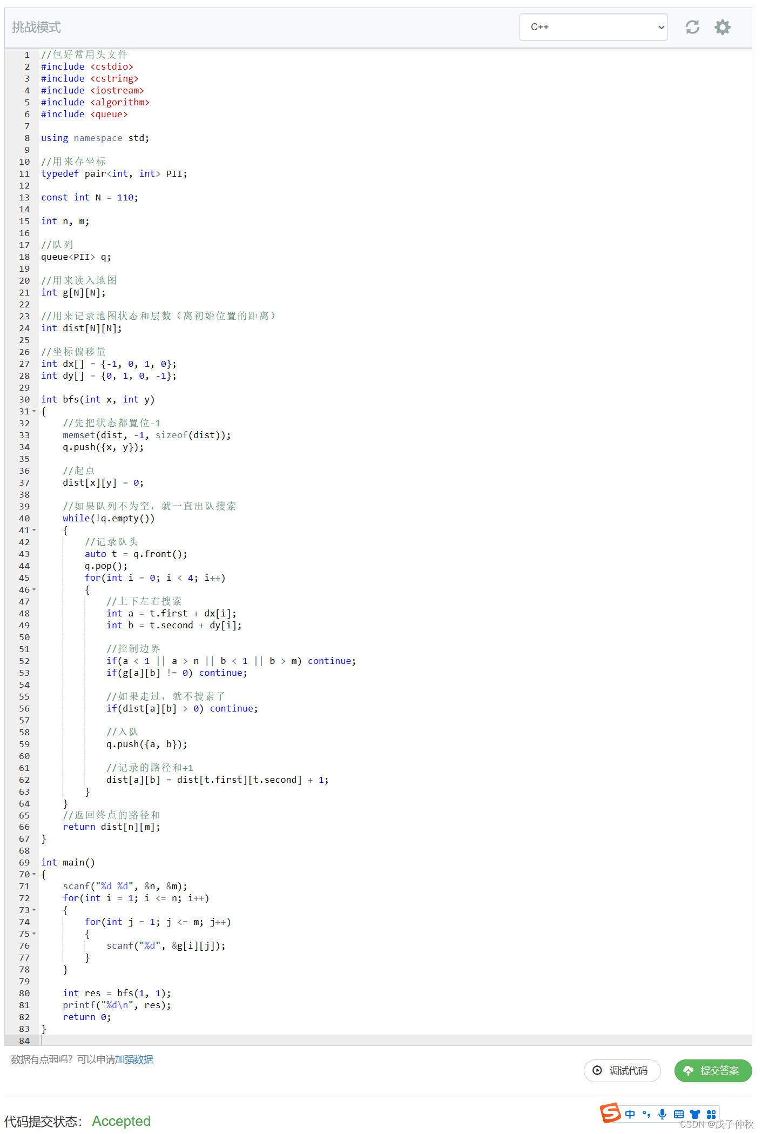Click the "using namespace std;" line

click(95, 138)
